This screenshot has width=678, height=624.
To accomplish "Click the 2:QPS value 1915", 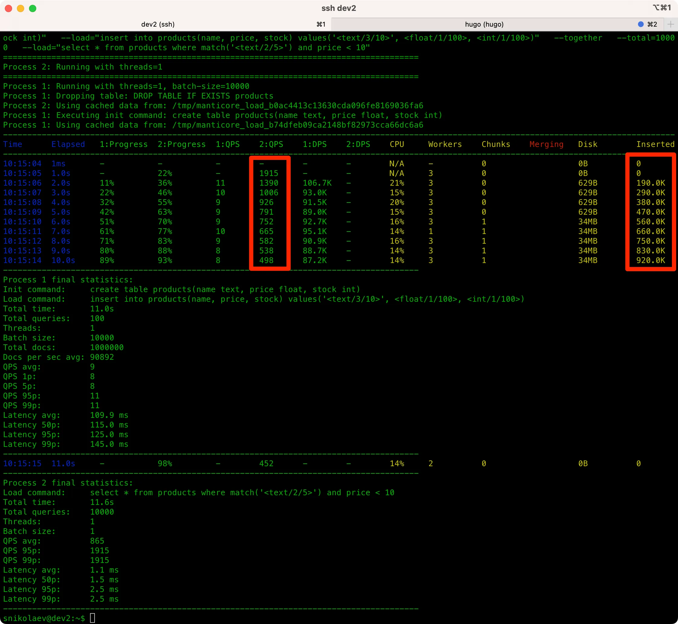I will 269,173.
